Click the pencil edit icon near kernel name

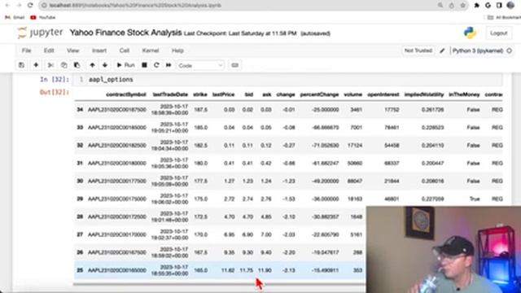[x=442, y=50]
